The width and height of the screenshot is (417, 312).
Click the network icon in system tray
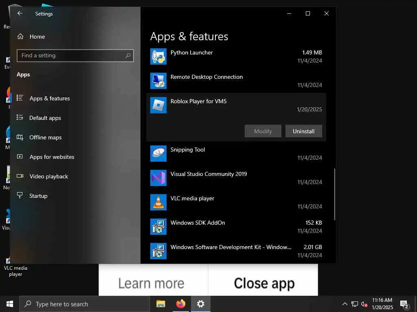click(355, 304)
